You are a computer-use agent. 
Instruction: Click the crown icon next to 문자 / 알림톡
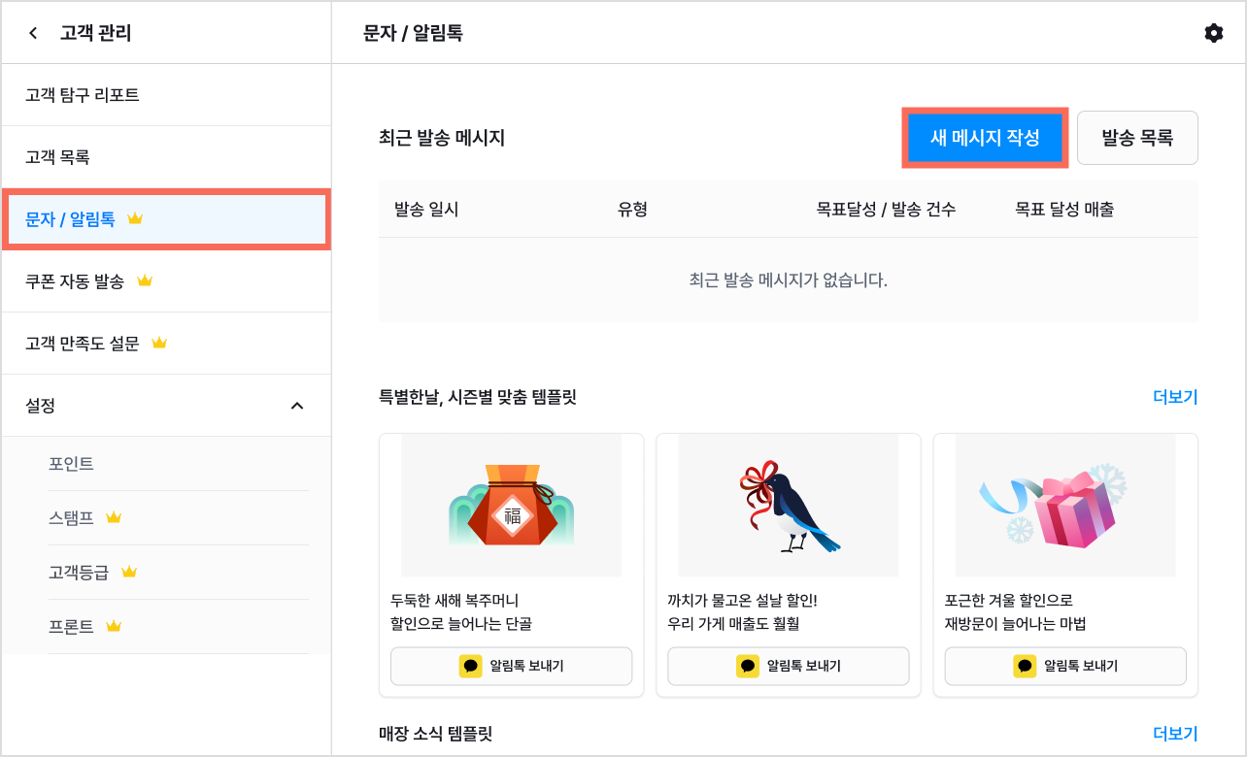(x=135, y=218)
